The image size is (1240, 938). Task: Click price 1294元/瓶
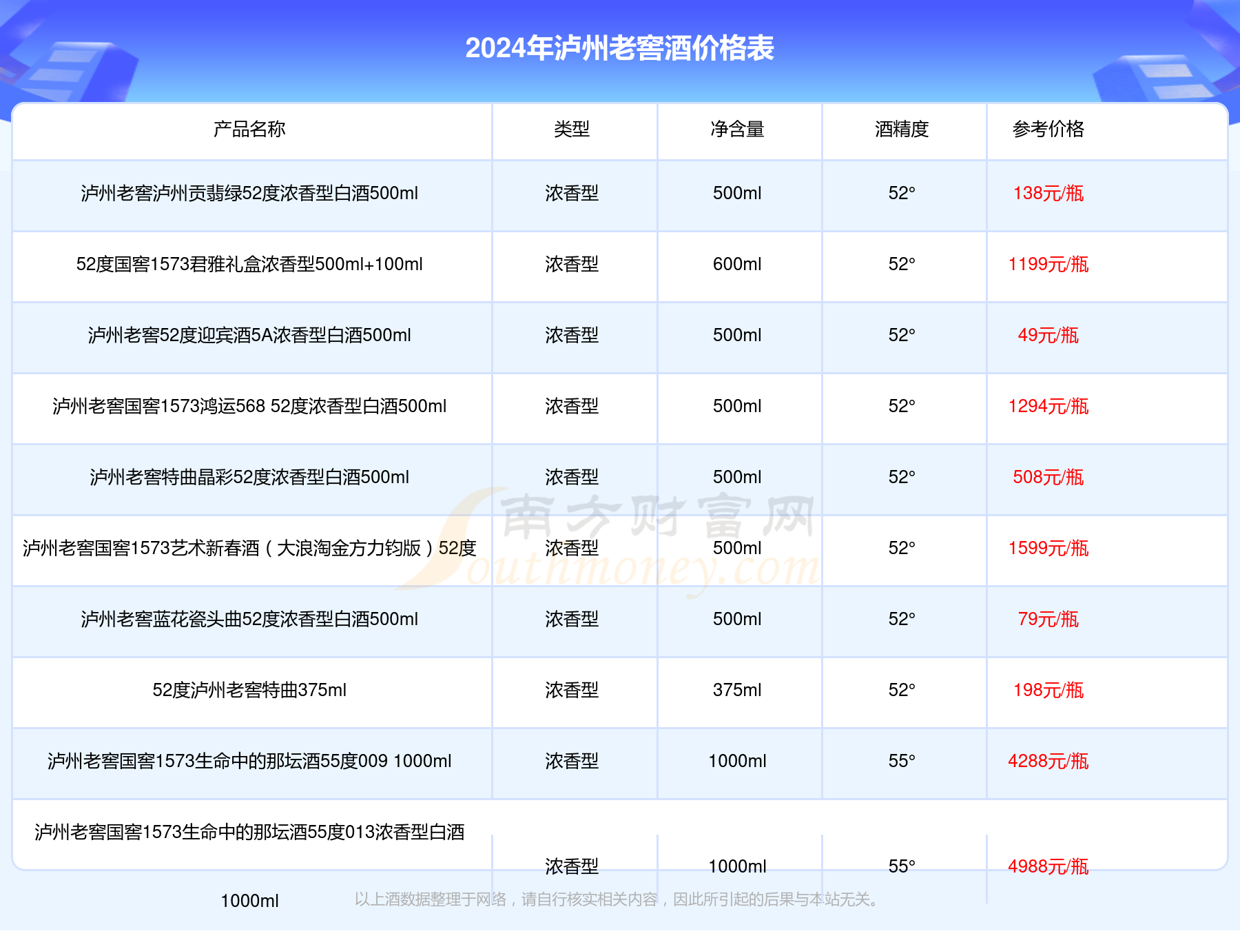[1048, 407]
